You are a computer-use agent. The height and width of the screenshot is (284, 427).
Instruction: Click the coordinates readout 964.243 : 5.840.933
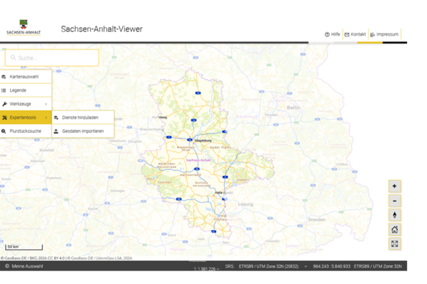332,266
